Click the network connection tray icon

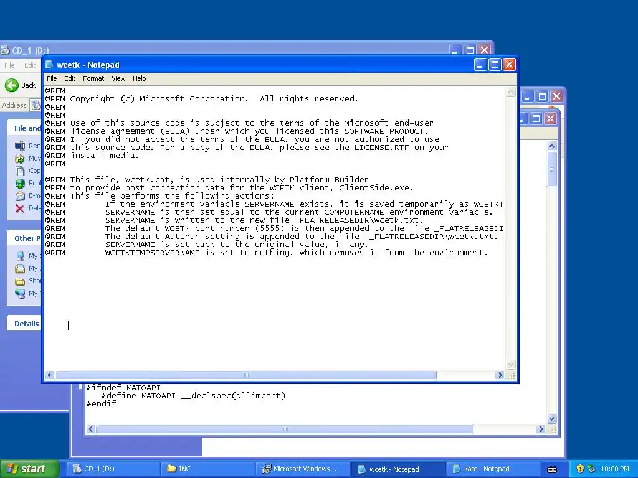click(x=592, y=469)
